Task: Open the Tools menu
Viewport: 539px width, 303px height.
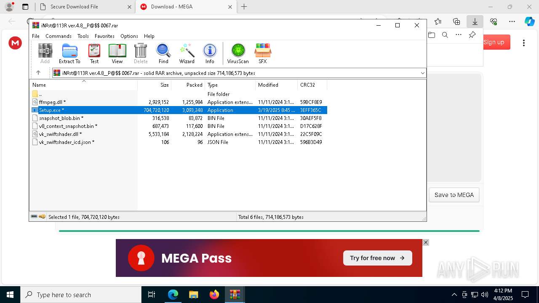Action: point(83,36)
